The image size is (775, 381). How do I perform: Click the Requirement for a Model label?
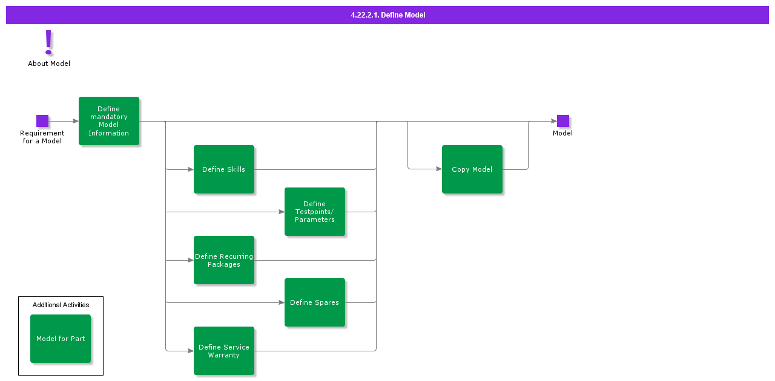pos(42,137)
